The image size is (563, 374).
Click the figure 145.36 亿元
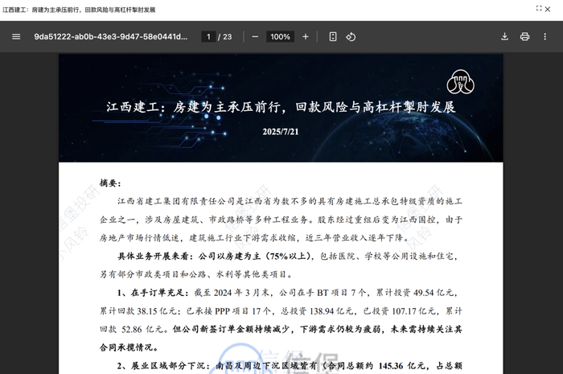pyautogui.click(x=401, y=366)
